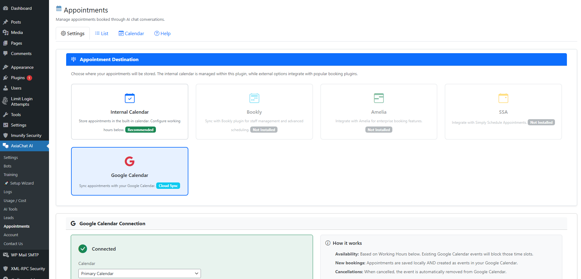This screenshot has width=581, height=279.
Task: Expand the Tools sidebar section
Action: point(16,115)
